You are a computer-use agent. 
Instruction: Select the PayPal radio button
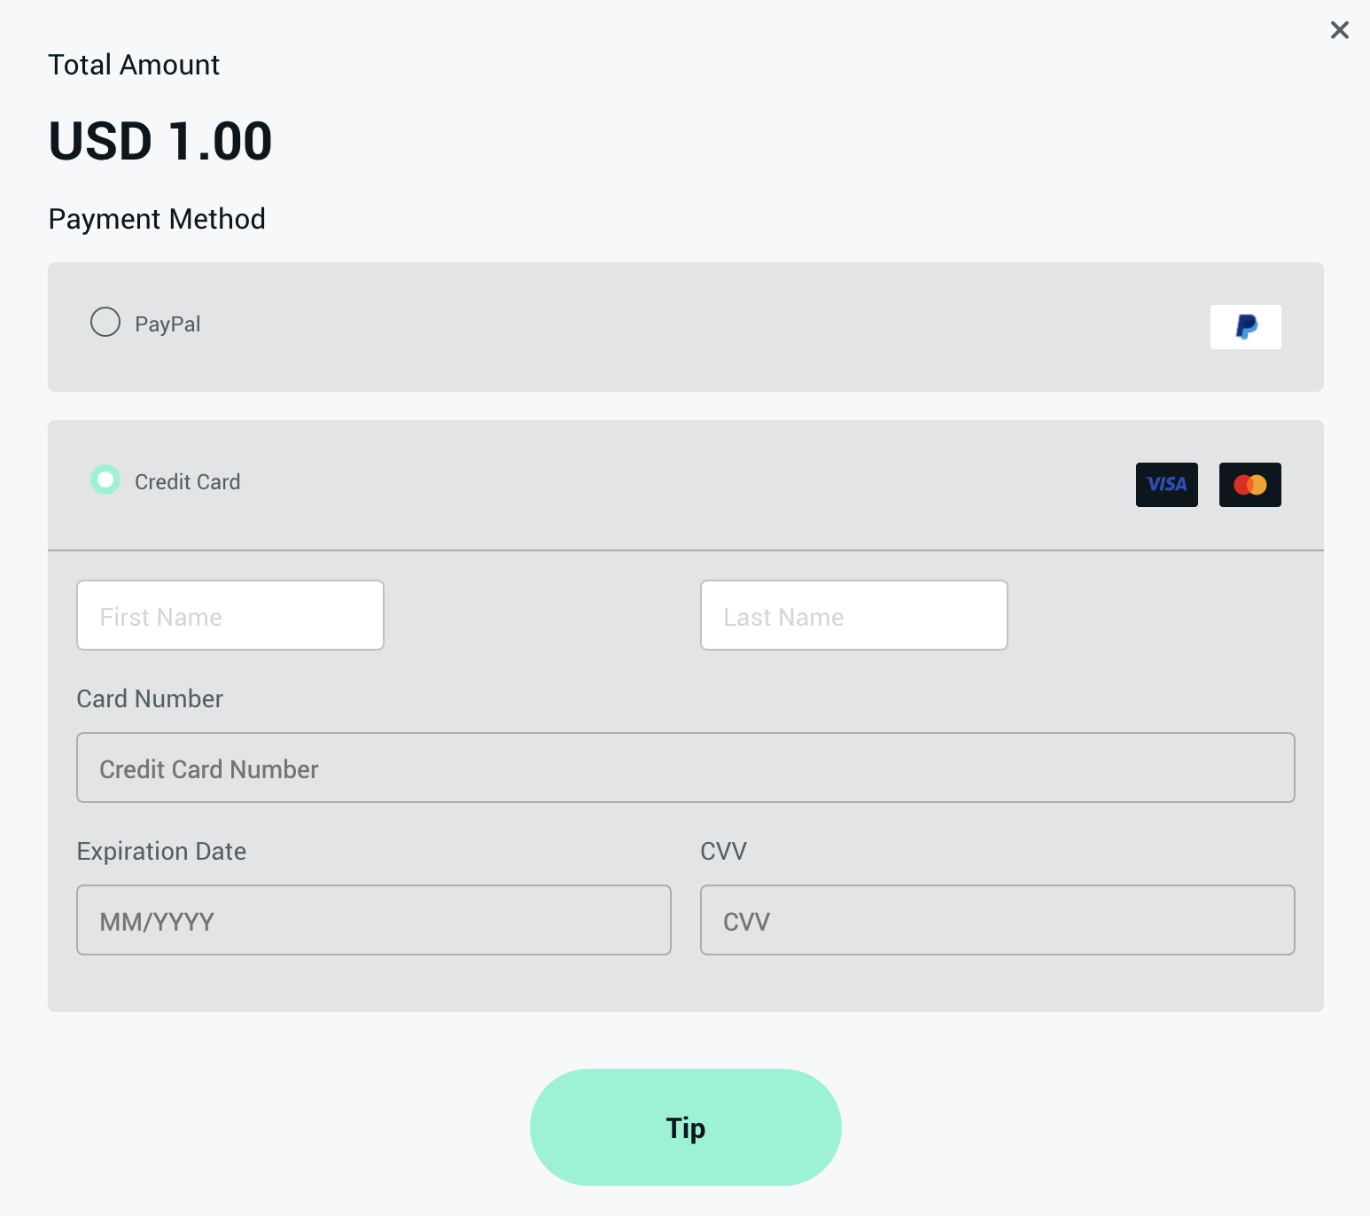(105, 322)
